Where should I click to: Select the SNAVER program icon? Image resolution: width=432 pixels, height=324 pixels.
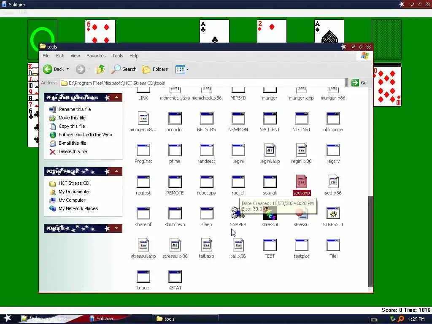(x=238, y=213)
